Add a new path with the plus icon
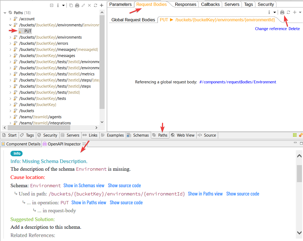The height and width of the screenshot is (241, 303). (102, 5)
